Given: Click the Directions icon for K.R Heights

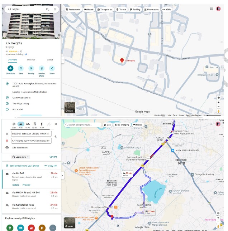Looking at the screenshot, I should (x=10, y=68).
